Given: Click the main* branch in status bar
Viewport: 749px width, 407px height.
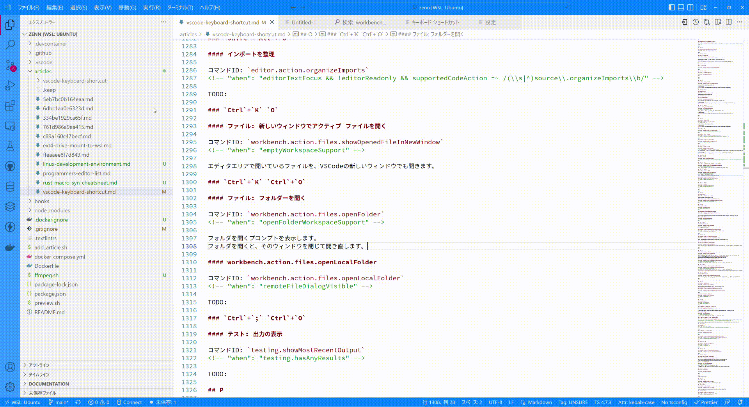Looking at the screenshot, I should point(58,402).
